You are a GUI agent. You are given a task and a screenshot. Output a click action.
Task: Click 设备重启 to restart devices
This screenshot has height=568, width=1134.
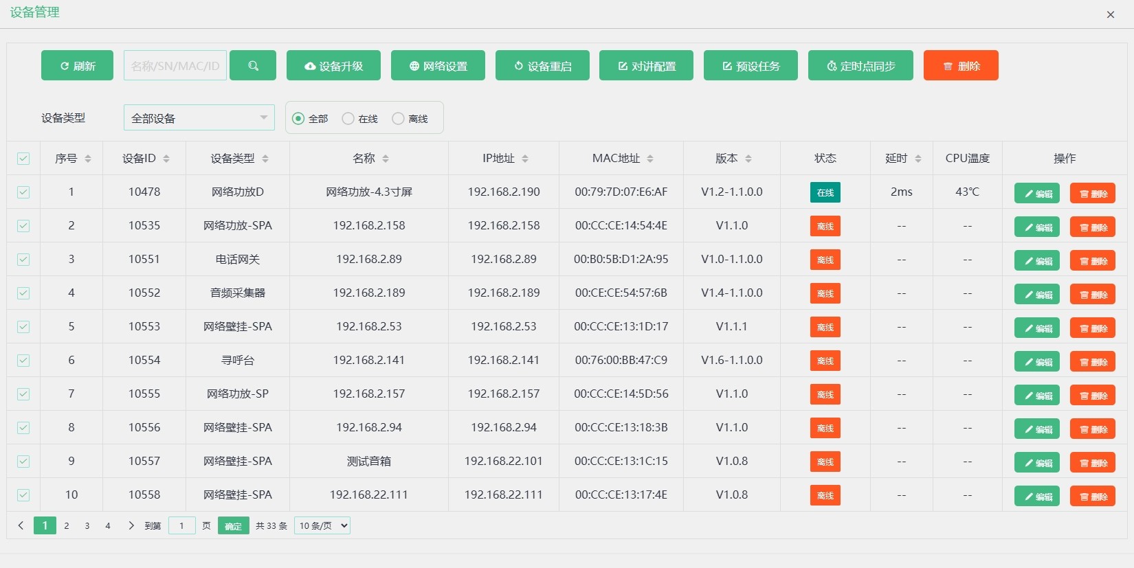[x=542, y=66]
